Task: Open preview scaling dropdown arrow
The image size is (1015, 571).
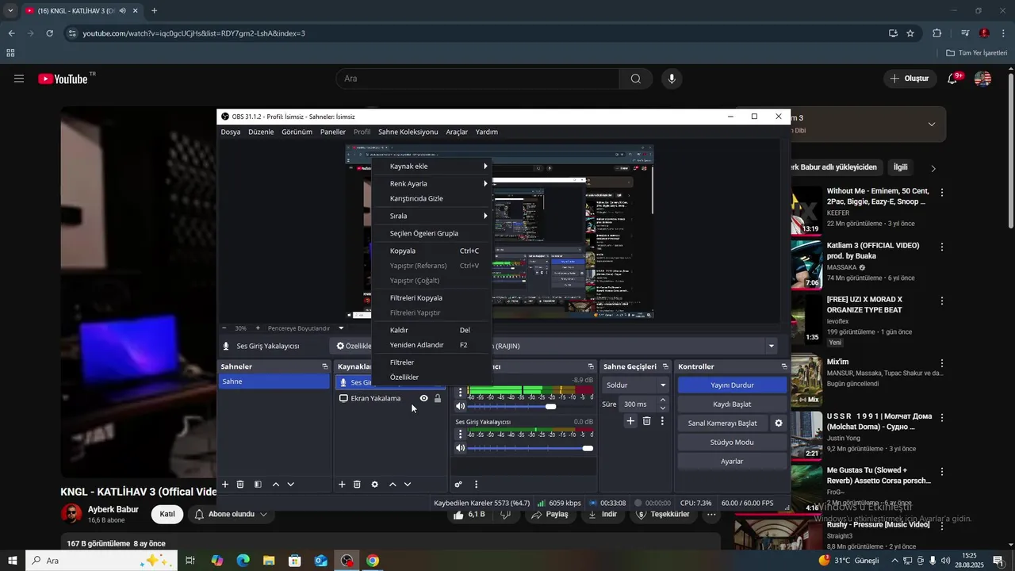Action: [341, 328]
